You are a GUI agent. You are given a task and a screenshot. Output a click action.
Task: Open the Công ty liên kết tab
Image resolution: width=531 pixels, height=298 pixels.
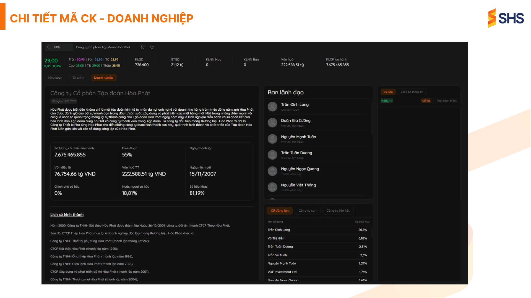point(338,211)
